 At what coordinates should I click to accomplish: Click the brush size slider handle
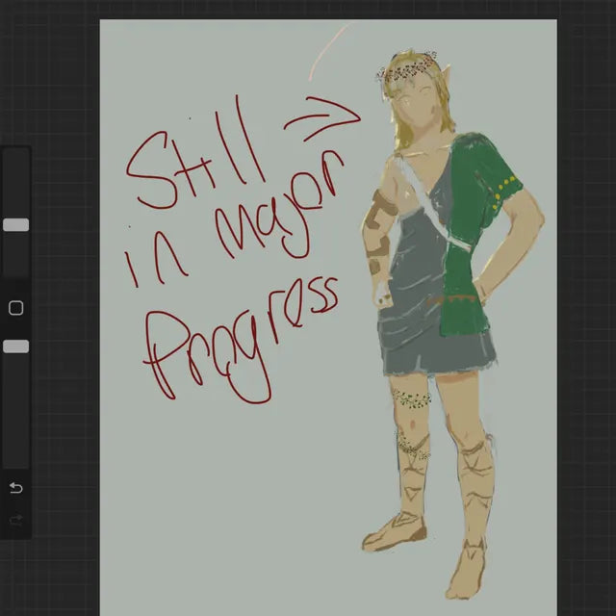point(15,224)
